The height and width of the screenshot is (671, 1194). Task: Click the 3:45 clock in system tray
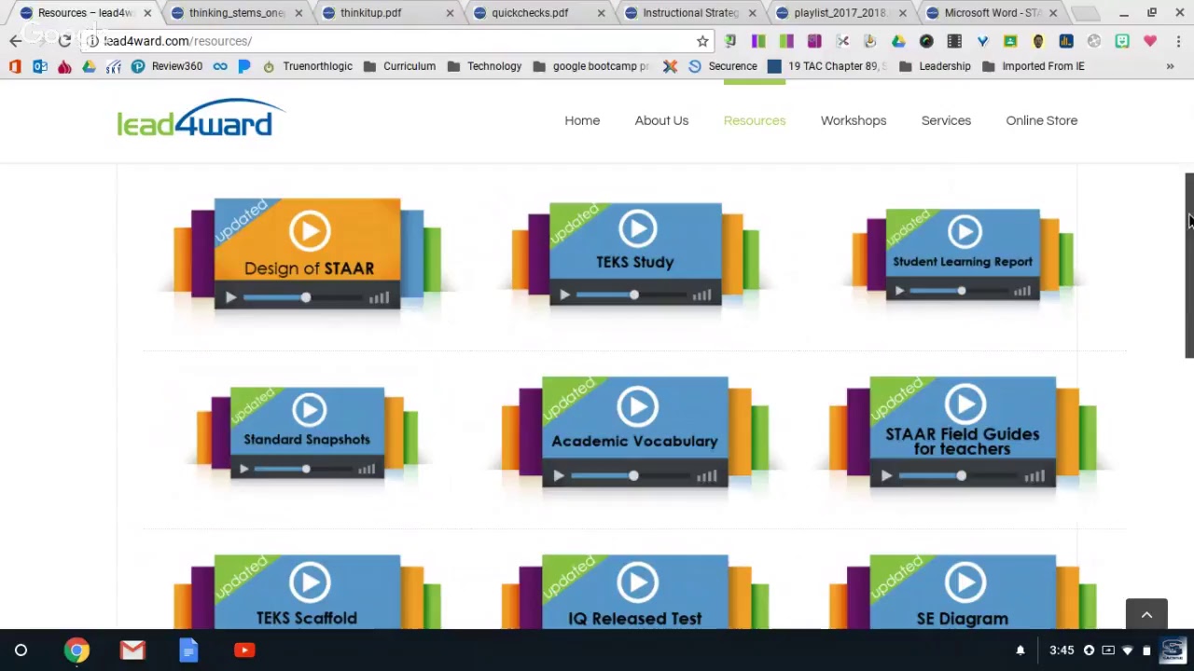1062,650
